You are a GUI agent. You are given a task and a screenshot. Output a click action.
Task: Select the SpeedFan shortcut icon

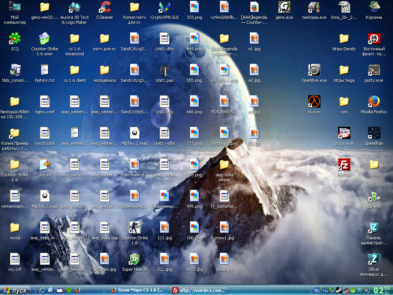pos(374,136)
